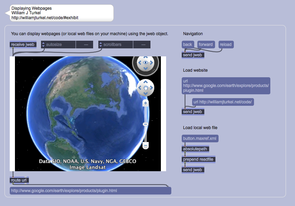This screenshot has height=206, width=295.
Task: Load the Google Earth plugin url message
Action: click(226, 86)
